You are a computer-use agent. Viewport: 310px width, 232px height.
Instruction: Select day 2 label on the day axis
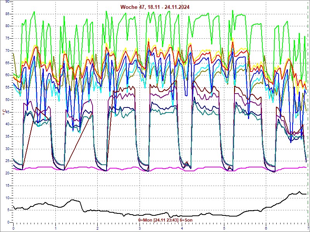click(98, 229)
